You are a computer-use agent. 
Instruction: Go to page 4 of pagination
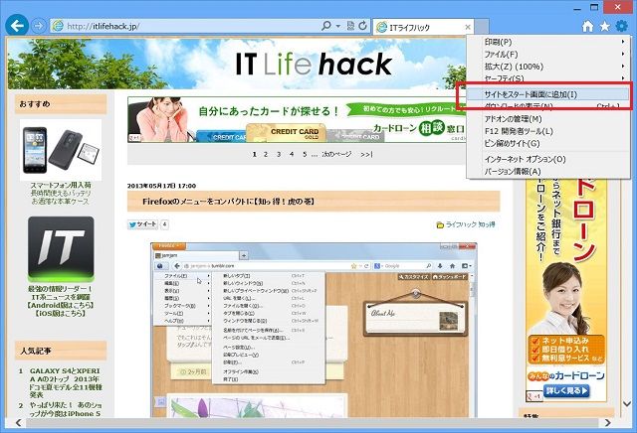click(x=292, y=154)
